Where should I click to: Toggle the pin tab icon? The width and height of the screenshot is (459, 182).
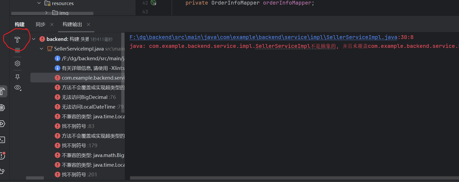(x=17, y=77)
